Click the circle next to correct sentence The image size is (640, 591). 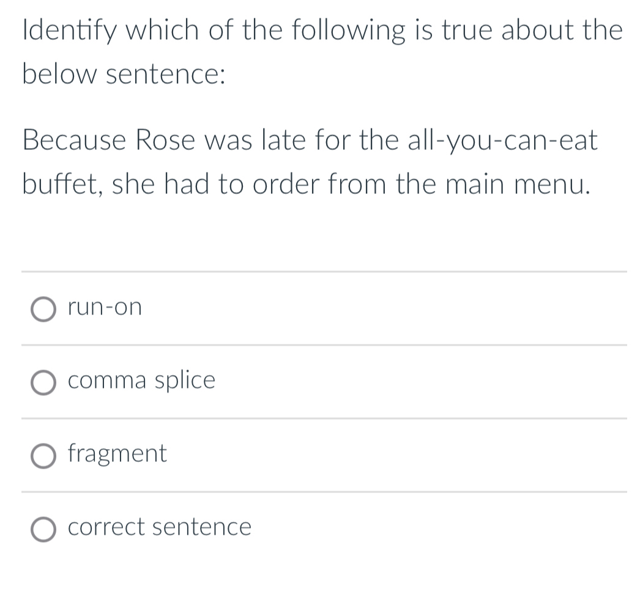tap(43, 529)
